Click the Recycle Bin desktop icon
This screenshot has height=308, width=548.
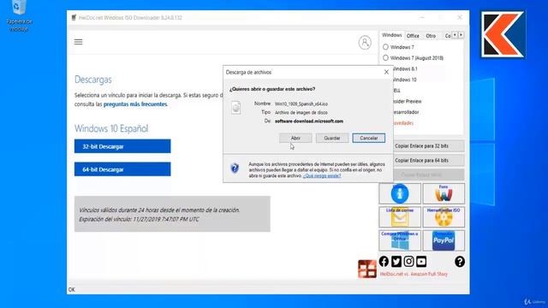click(x=19, y=15)
